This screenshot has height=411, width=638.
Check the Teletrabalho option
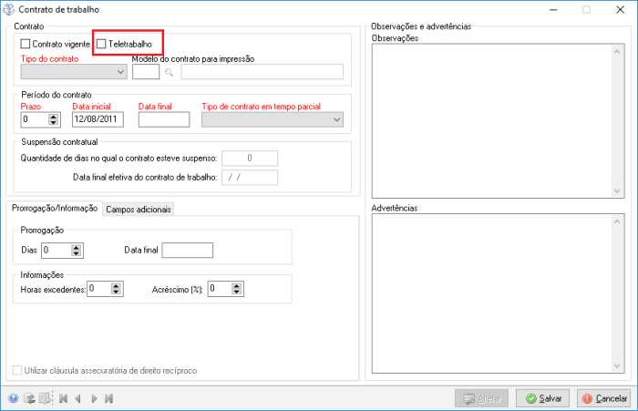[x=102, y=44]
